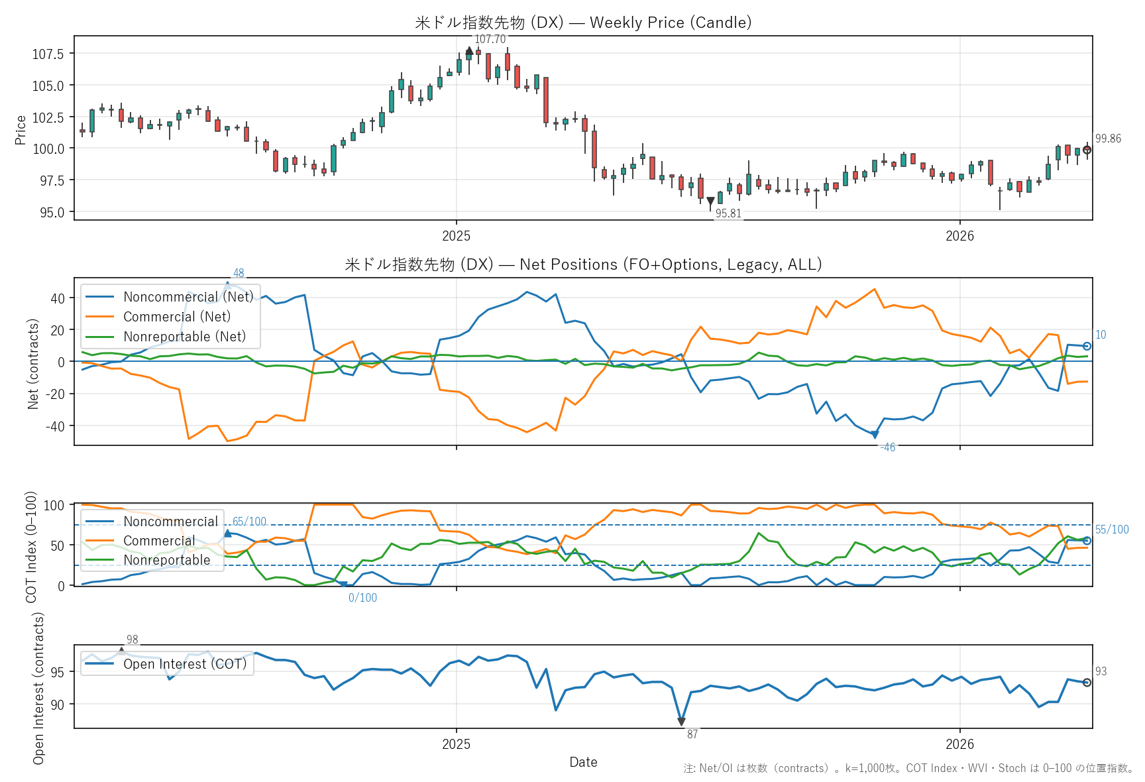Click the last price circle marker at 99.86
Image resolution: width=1145 pixels, height=782 pixels.
click(1087, 150)
